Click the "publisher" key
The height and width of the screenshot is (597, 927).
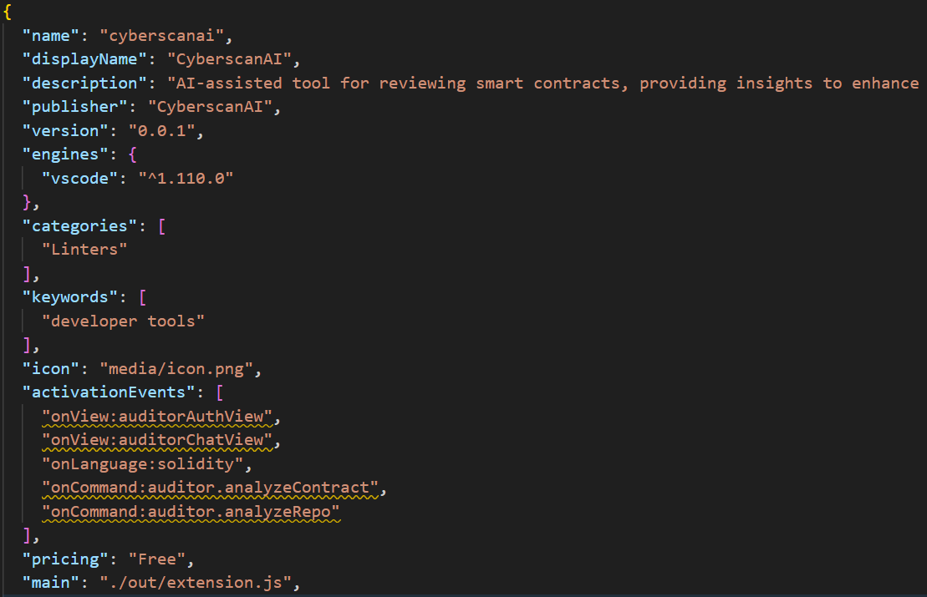[74, 107]
